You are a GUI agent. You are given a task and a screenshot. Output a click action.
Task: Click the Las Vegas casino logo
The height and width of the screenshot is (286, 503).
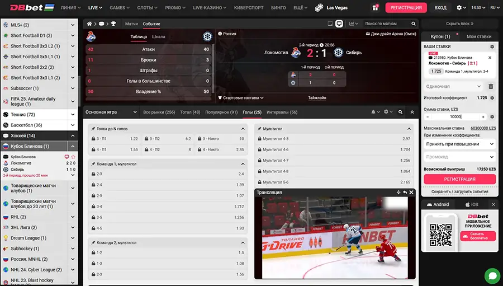(x=331, y=8)
